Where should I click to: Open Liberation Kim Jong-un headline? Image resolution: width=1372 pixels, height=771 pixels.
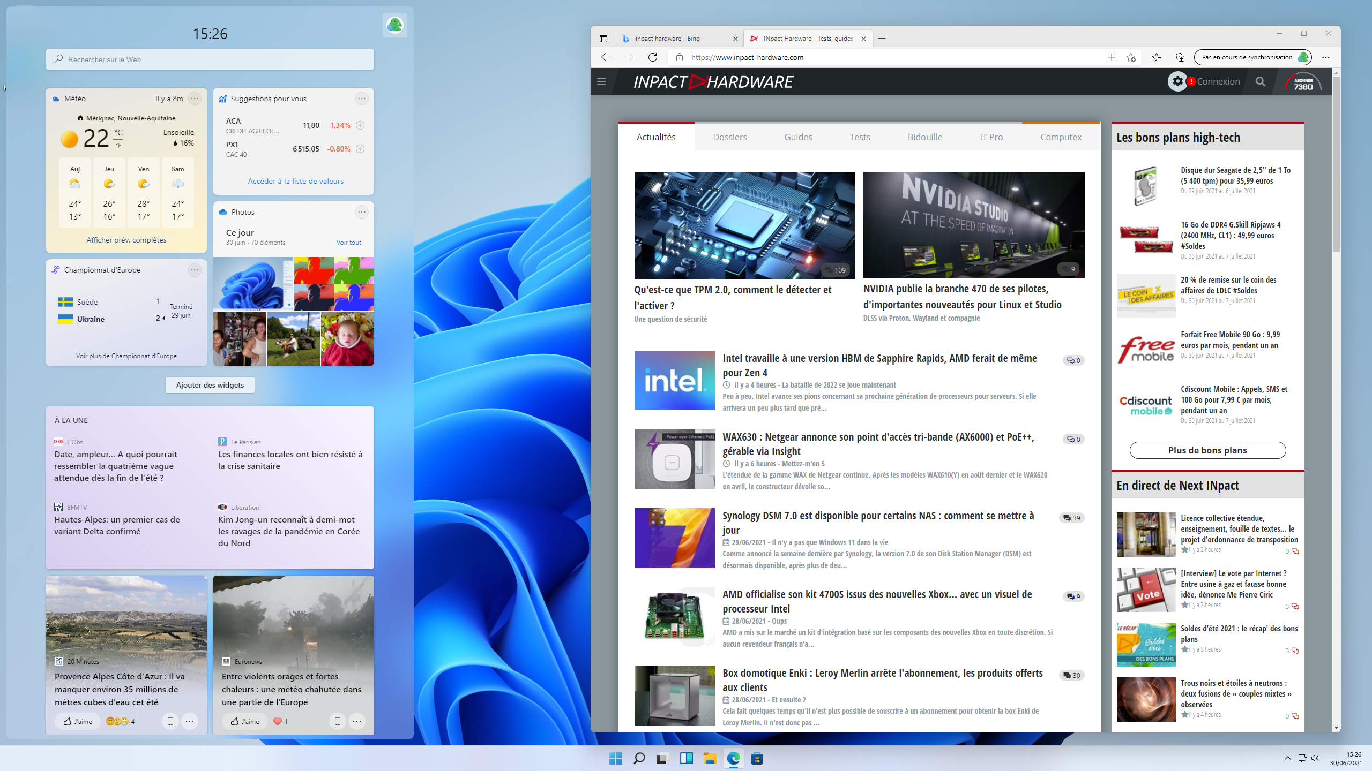[289, 531]
